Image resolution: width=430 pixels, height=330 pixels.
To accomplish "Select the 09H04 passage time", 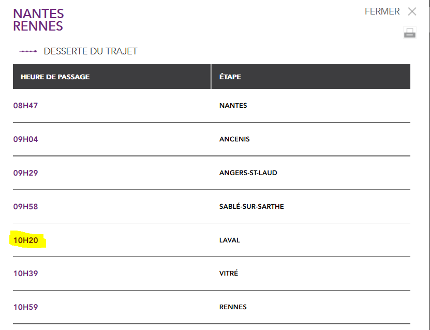I will pyautogui.click(x=25, y=139).
